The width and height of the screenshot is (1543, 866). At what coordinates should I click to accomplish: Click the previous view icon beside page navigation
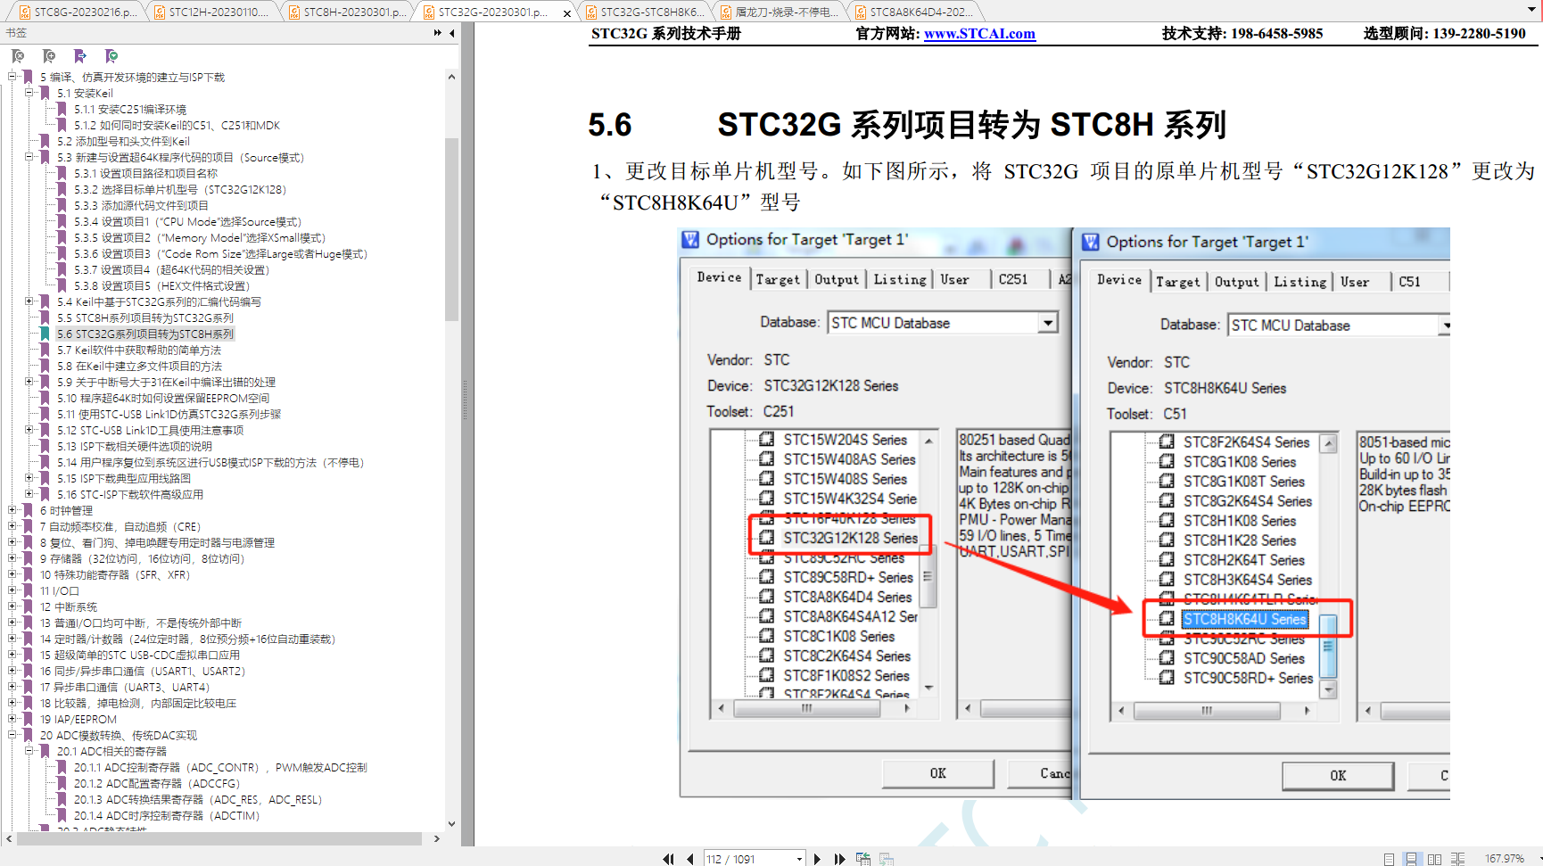click(x=863, y=859)
